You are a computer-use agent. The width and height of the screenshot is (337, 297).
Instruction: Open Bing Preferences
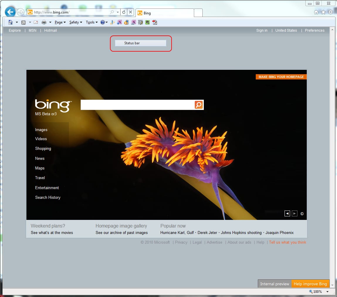click(315, 30)
